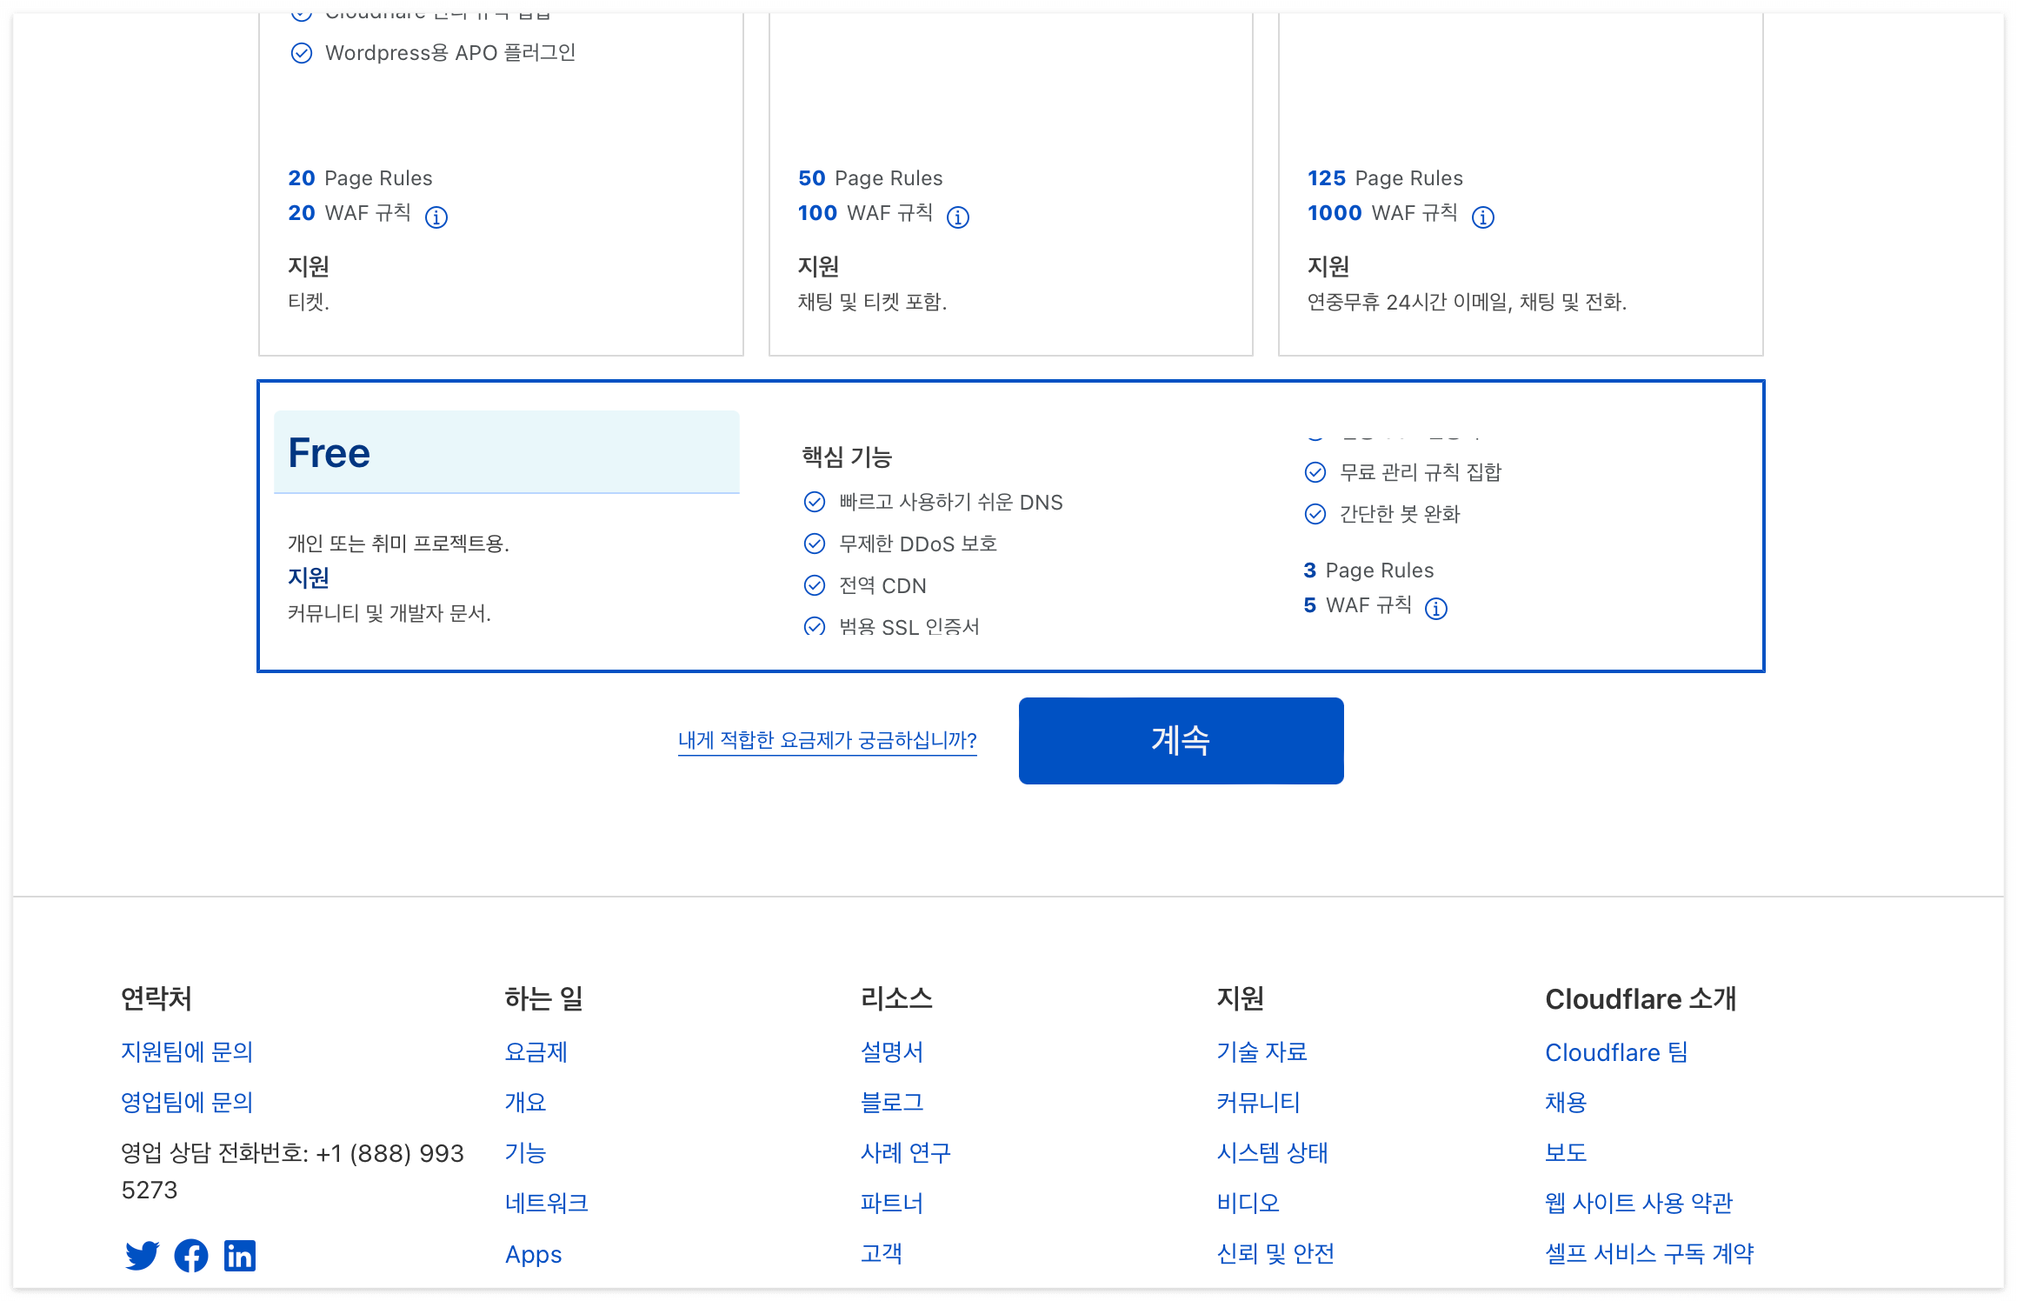
Task: Open 내게 적합한 요금제가 궁금하십니까 link
Action: (827, 740)
